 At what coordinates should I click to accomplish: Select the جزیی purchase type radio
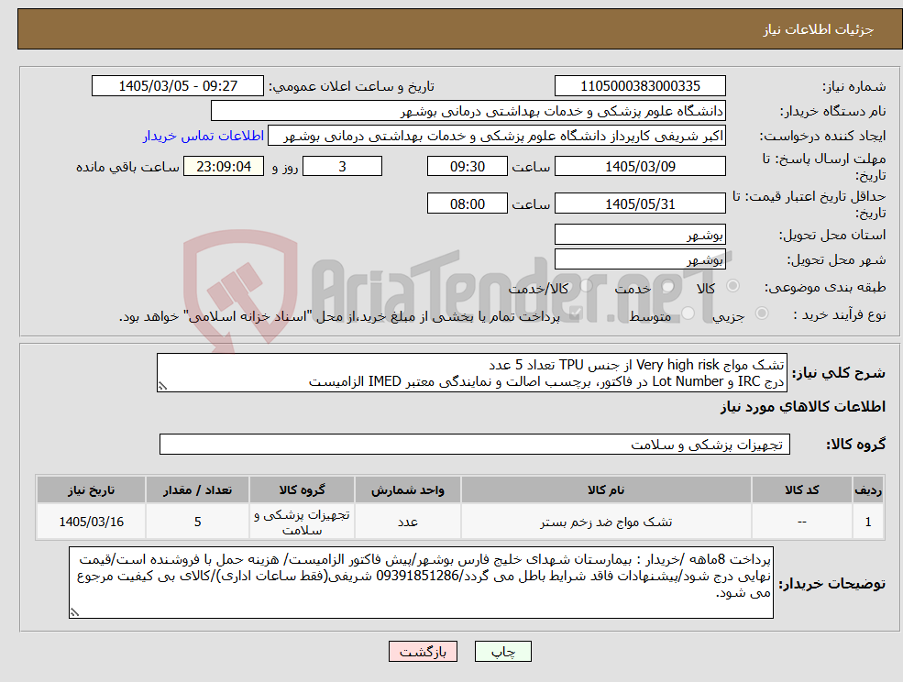click(x=761, y=313)
